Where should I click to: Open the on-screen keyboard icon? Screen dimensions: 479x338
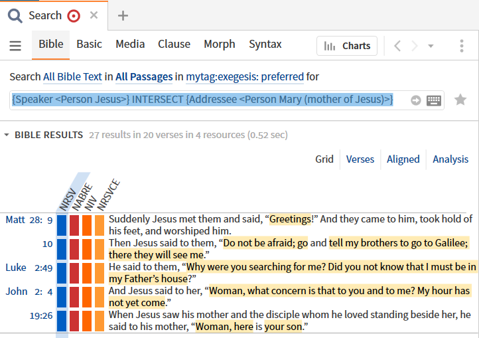433,100
